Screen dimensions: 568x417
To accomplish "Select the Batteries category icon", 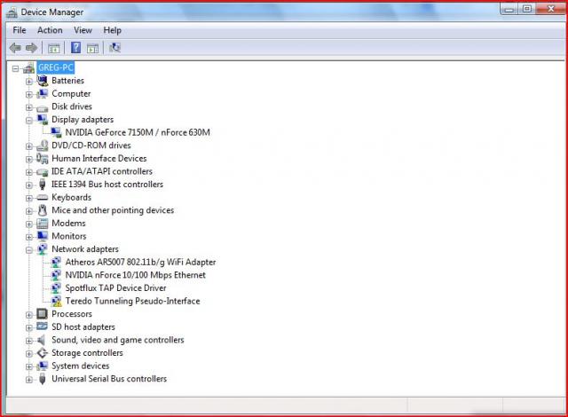I will (x=42, y=81).
